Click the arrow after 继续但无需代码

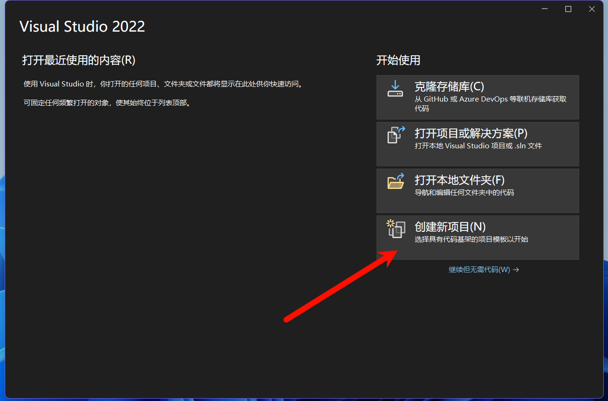click(516, 270)
